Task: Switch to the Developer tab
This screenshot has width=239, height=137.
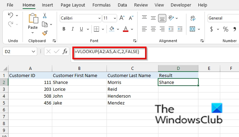Action: 181,5
